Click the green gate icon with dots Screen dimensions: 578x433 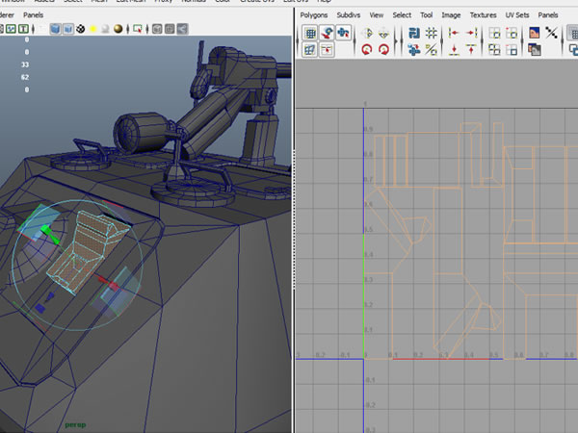point(11,29)
